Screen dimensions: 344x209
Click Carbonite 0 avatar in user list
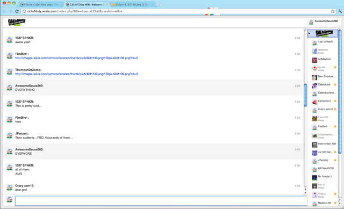click(314, 102)
